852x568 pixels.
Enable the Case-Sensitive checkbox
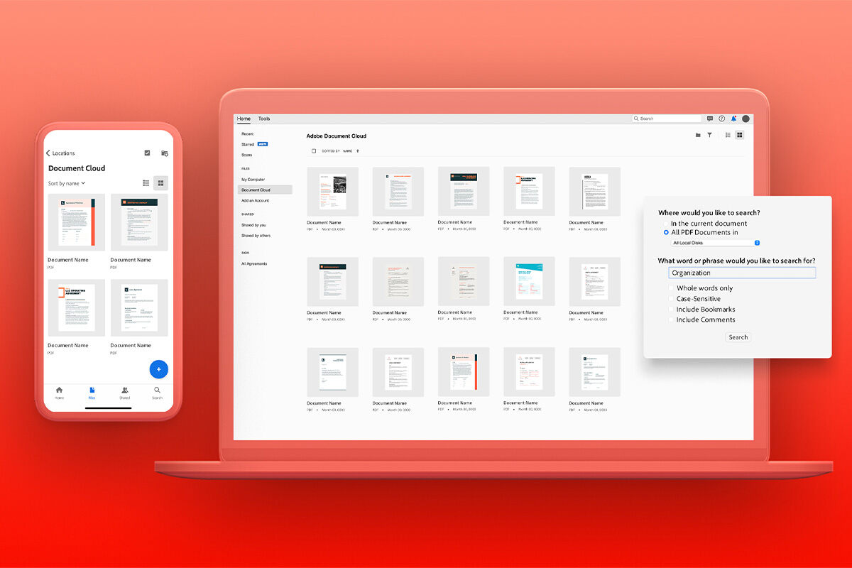[671, 299]
